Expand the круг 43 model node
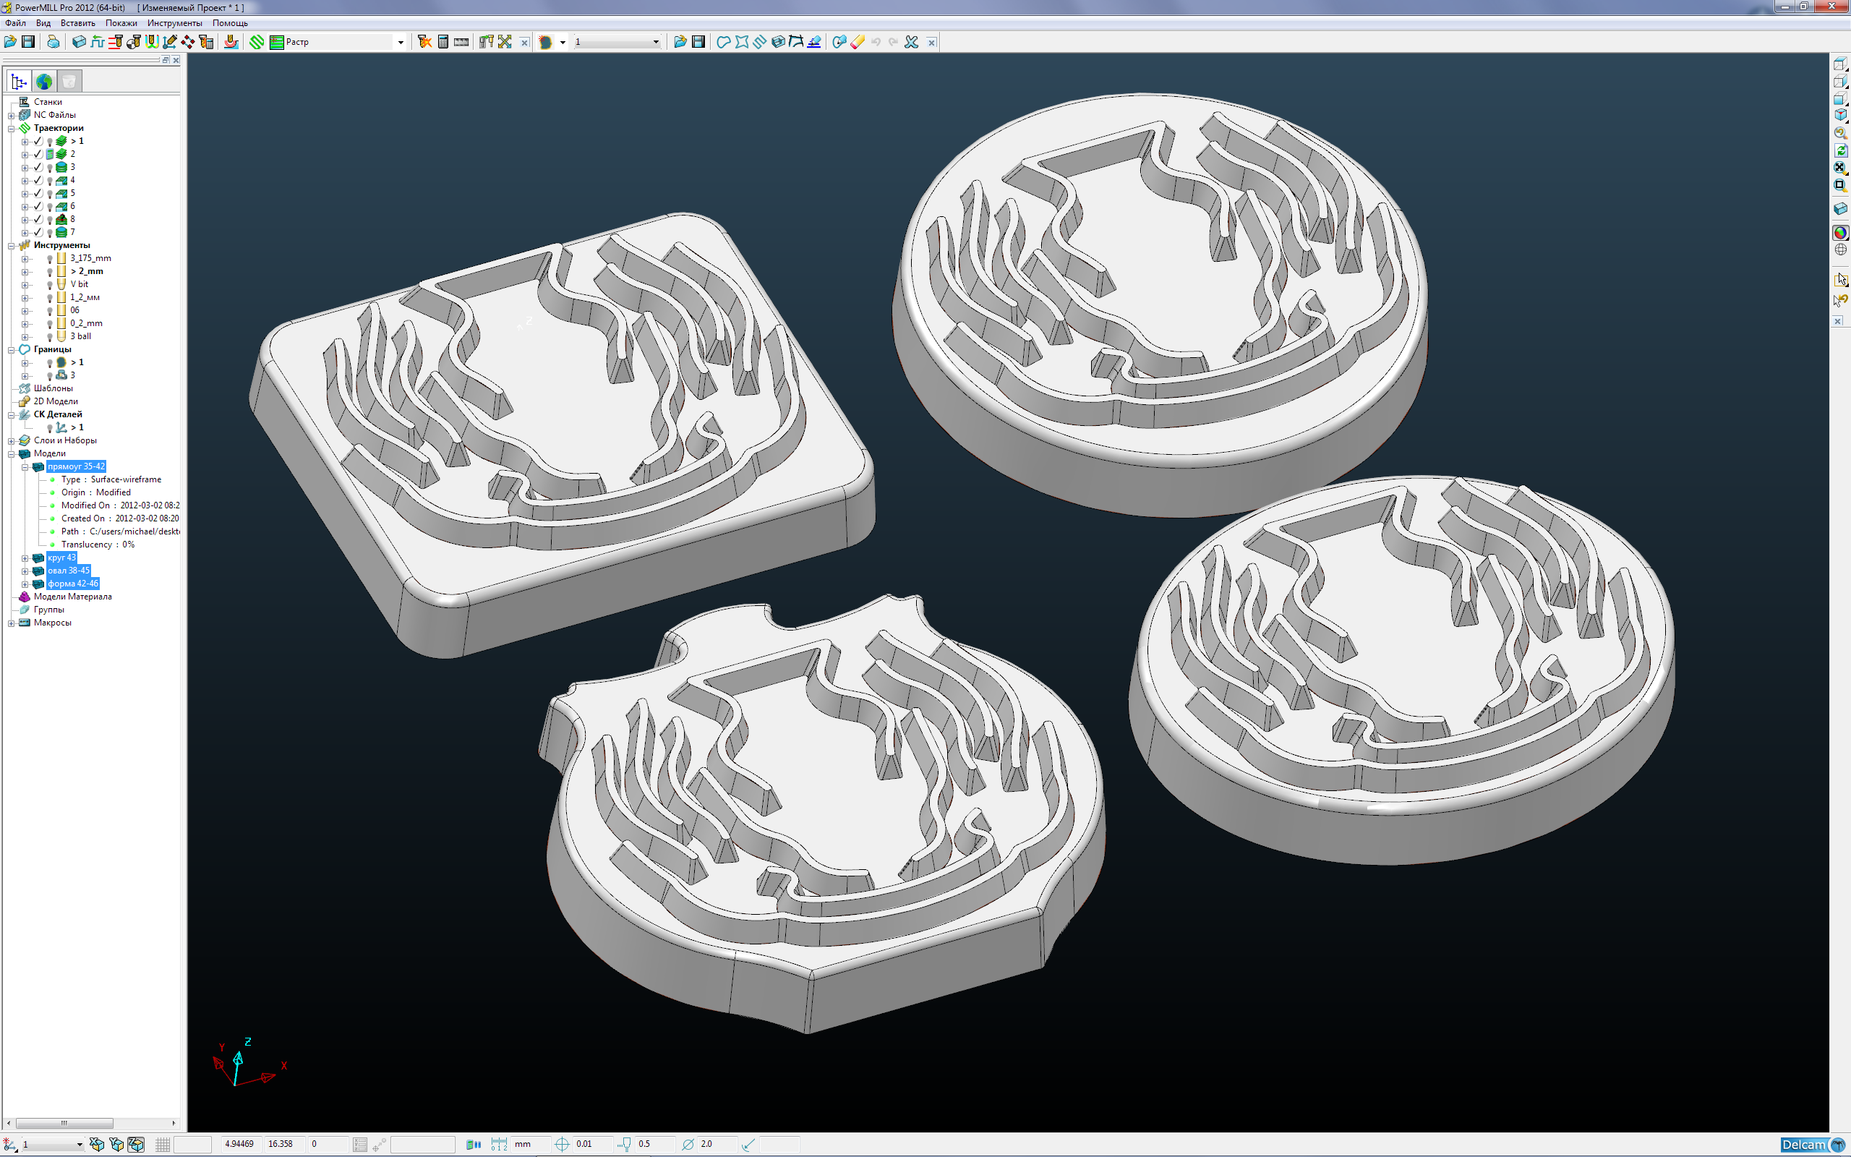This screenshot has height=1157, width=1851. 25,558
